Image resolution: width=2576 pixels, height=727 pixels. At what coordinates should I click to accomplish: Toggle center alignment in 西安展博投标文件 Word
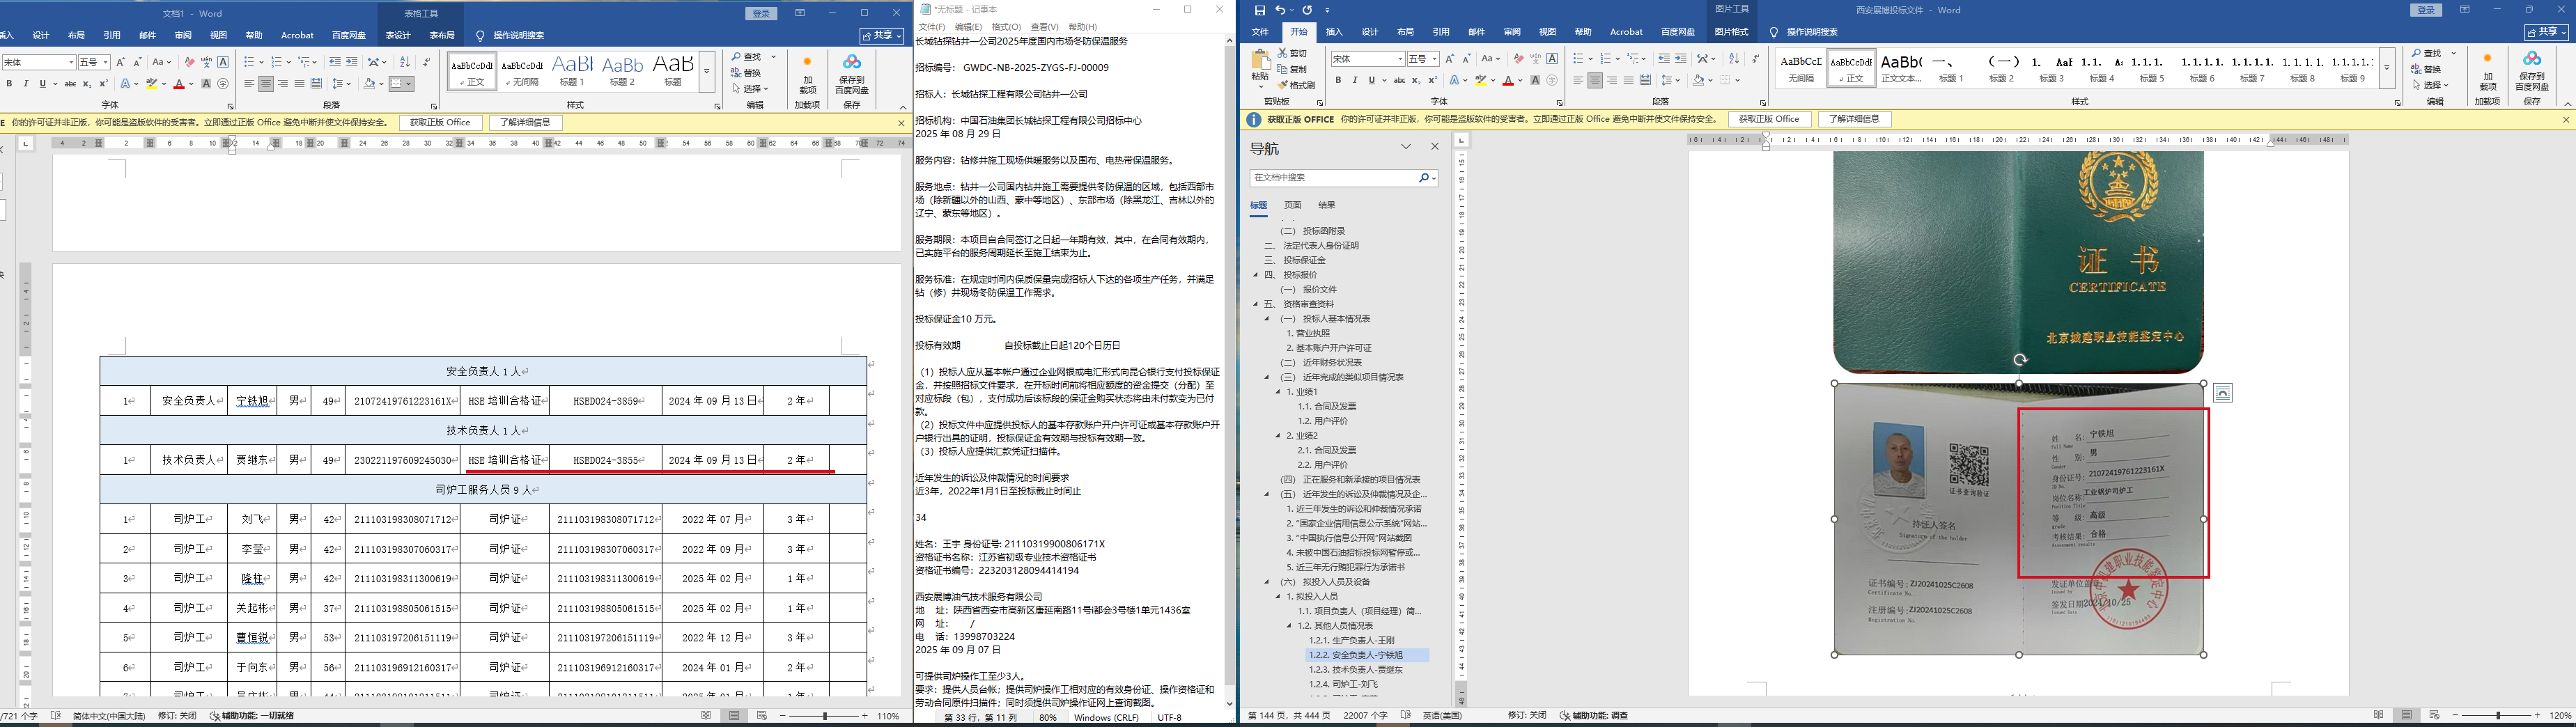pyautogui.click(x=1595, y=80)
